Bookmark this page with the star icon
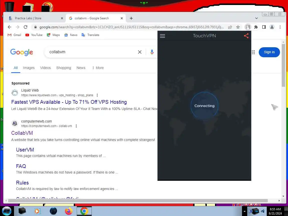The image size is (288, 216). (x=238, y=27)
